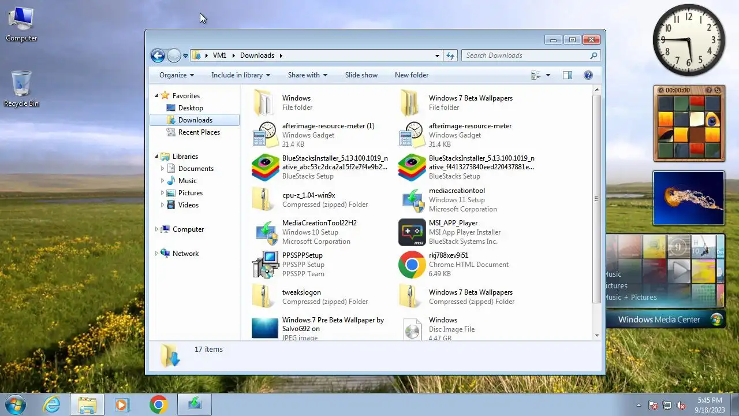
Task: Open Windows Media Player from taskbar
Action: click(122, 404)
